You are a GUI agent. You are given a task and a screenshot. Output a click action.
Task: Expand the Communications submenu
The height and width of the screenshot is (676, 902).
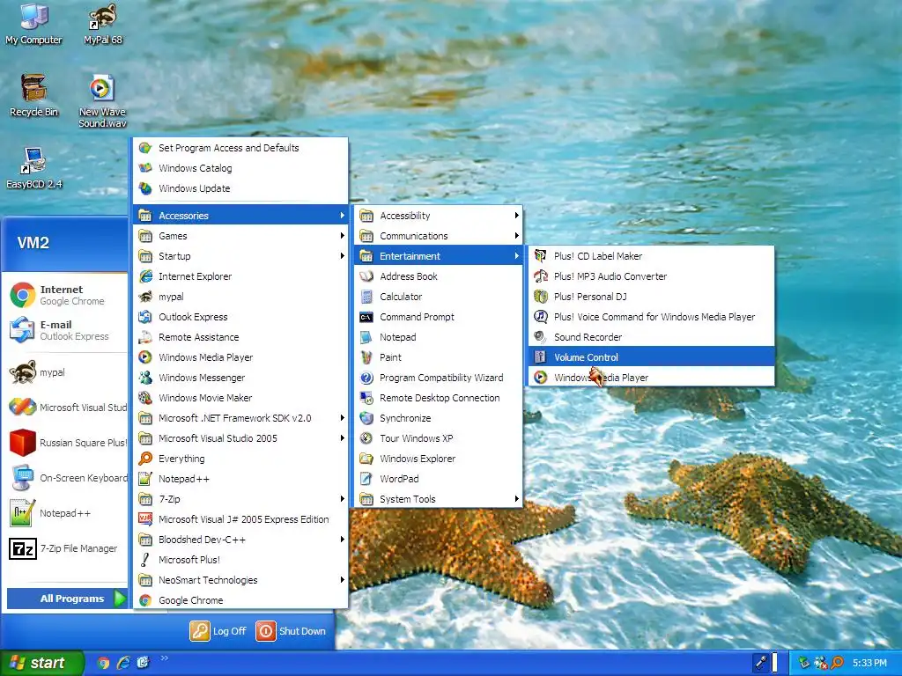click(439, 236)
